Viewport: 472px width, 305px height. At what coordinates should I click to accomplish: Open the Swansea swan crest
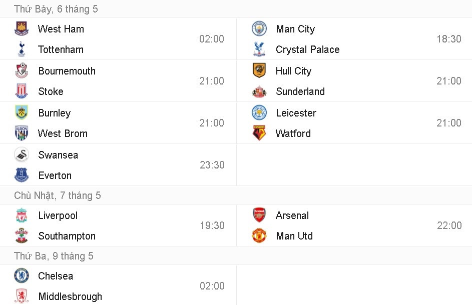21,155
